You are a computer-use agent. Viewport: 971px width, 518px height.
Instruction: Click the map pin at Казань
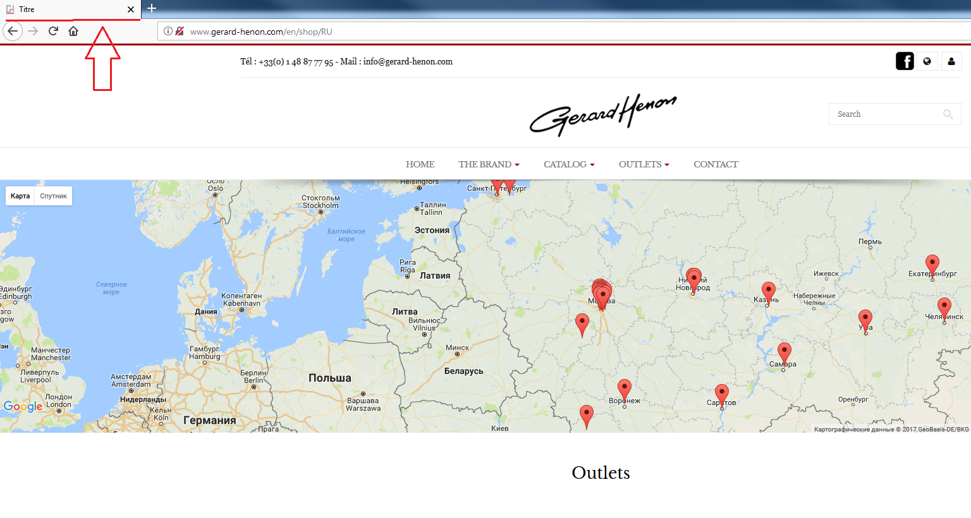click(769, 293)
